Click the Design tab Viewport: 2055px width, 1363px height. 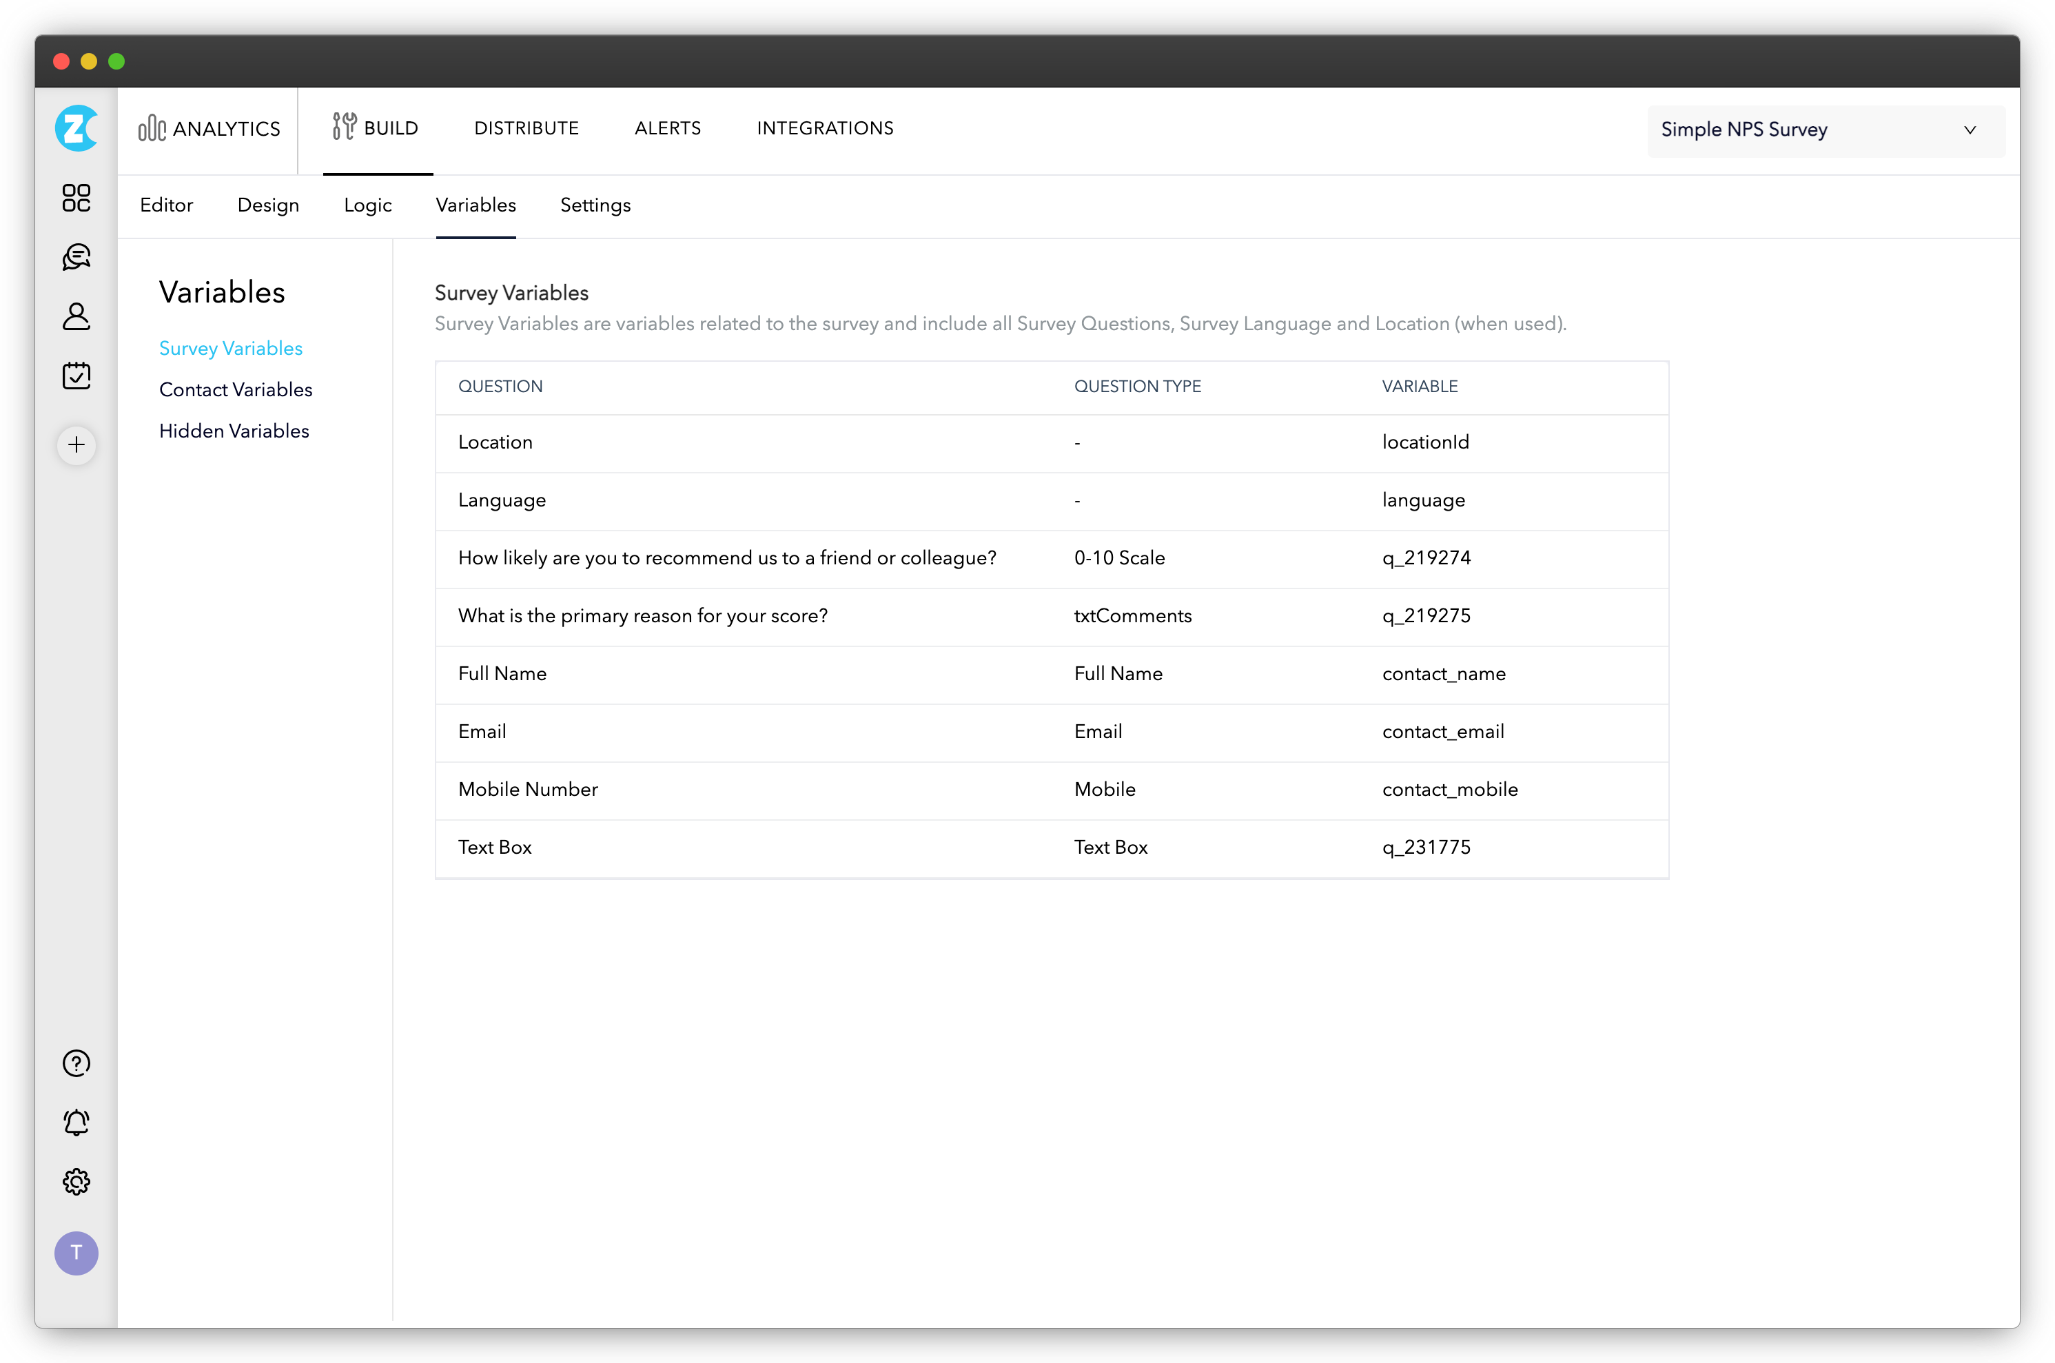(x=267, y=205)
